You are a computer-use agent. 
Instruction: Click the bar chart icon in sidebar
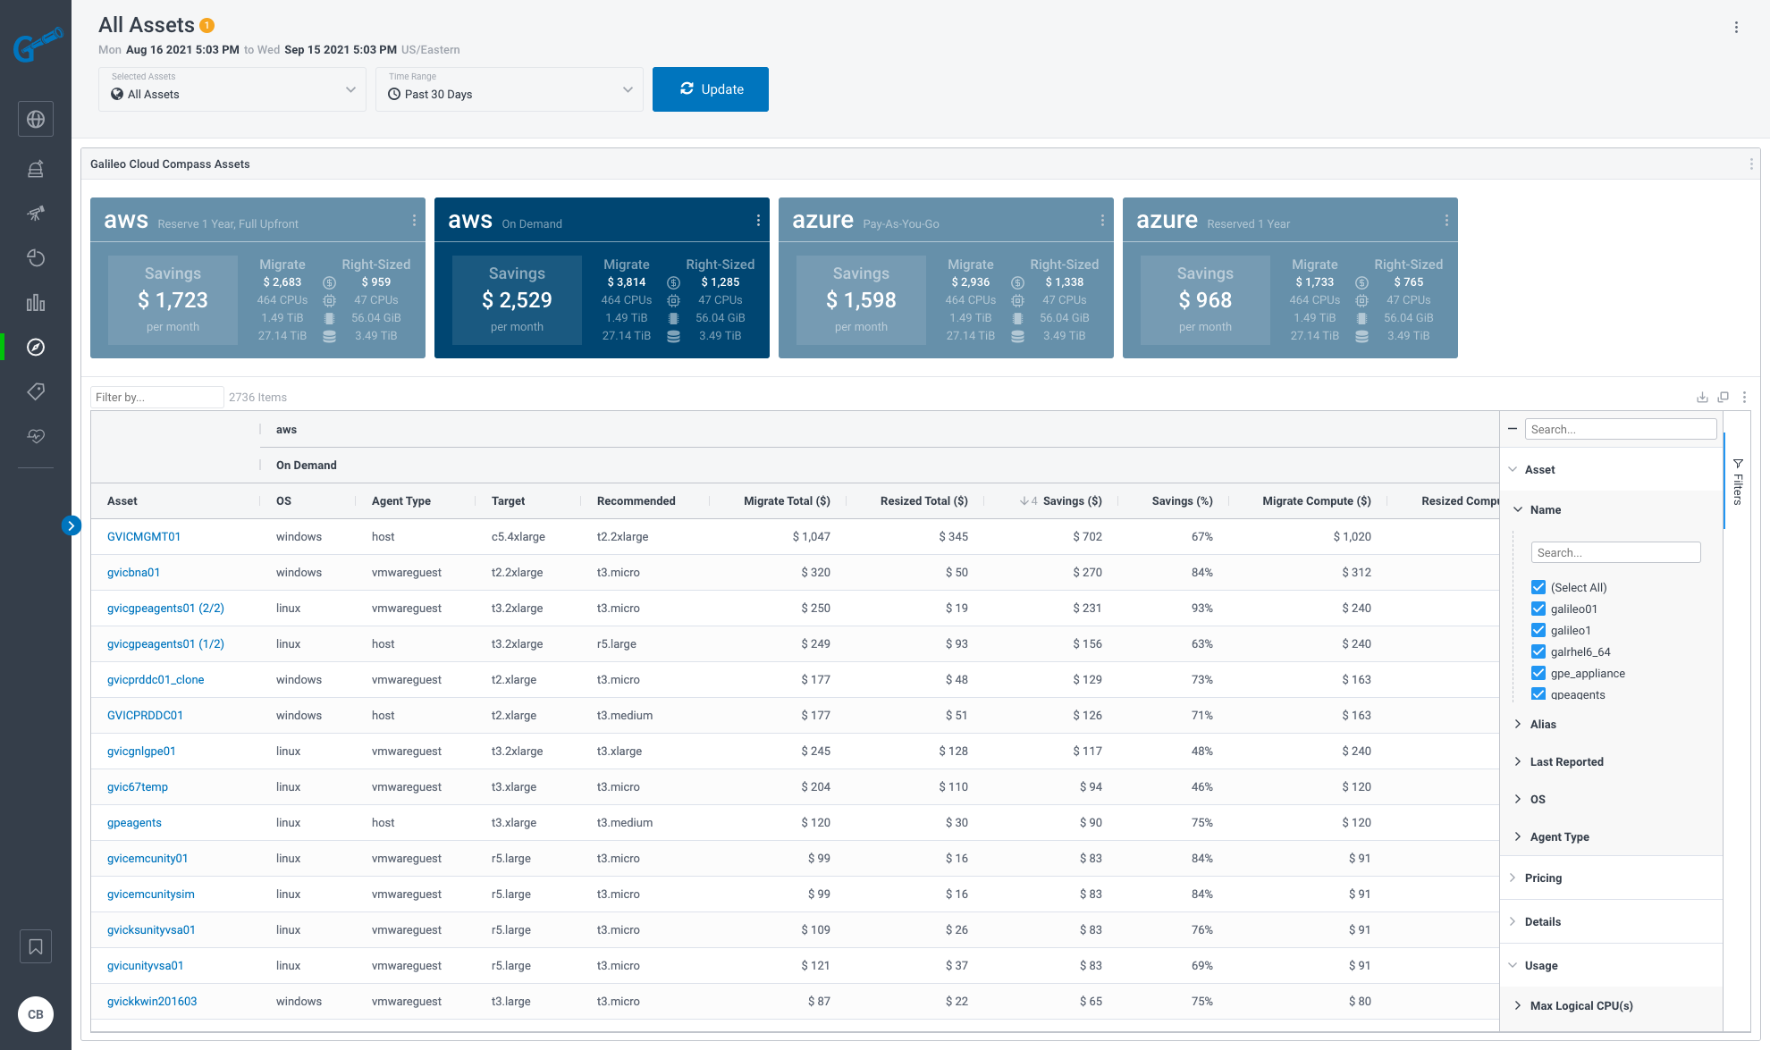(x=36, y=303)
